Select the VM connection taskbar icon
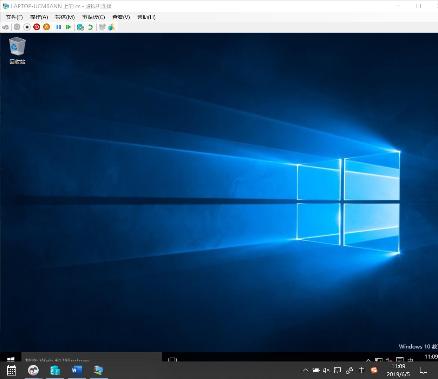Viewport: 438px width, 379px height. (99, 370)
